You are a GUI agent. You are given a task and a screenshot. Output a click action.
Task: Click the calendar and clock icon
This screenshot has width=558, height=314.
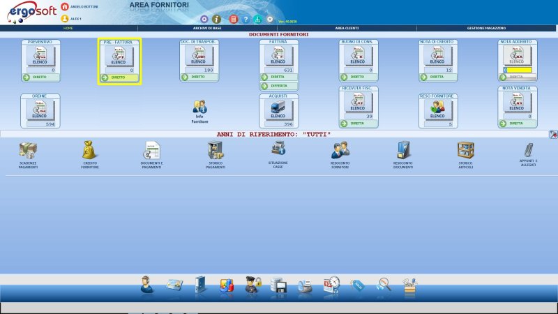pos(332,285)
